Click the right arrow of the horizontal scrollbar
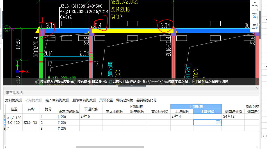Viewport: 267px width, 149px height. coord(257,147)
